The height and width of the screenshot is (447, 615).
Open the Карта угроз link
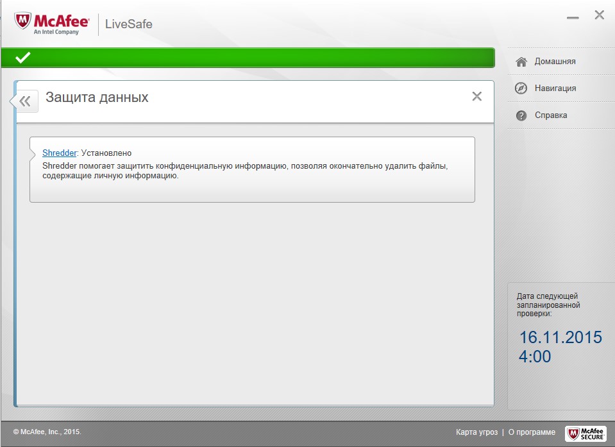[476, 432]
